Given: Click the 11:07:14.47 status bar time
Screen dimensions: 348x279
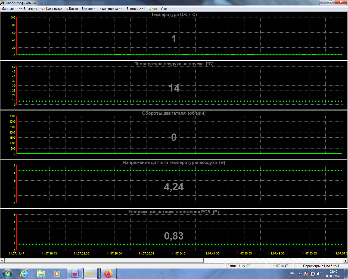Looking at the screenshot, I should tap(280, 266).
